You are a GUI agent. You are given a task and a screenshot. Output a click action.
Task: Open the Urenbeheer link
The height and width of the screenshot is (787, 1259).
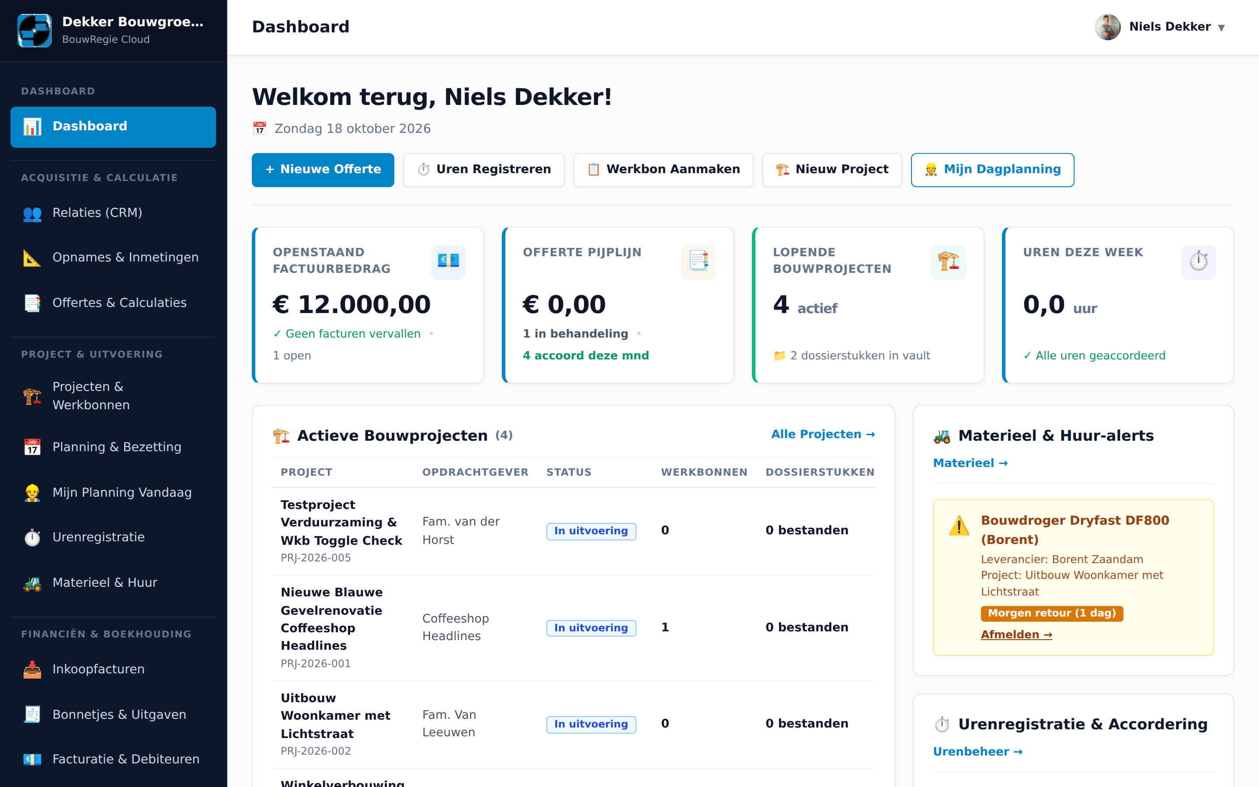tap(977, 752)
